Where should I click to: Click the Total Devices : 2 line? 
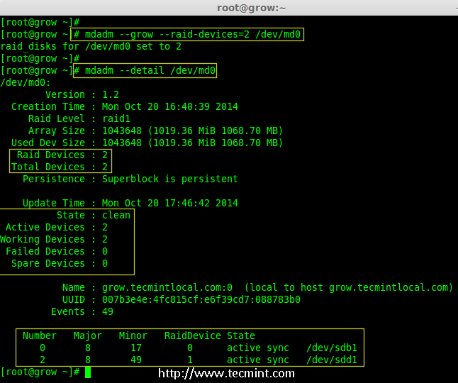click(58, 167)
